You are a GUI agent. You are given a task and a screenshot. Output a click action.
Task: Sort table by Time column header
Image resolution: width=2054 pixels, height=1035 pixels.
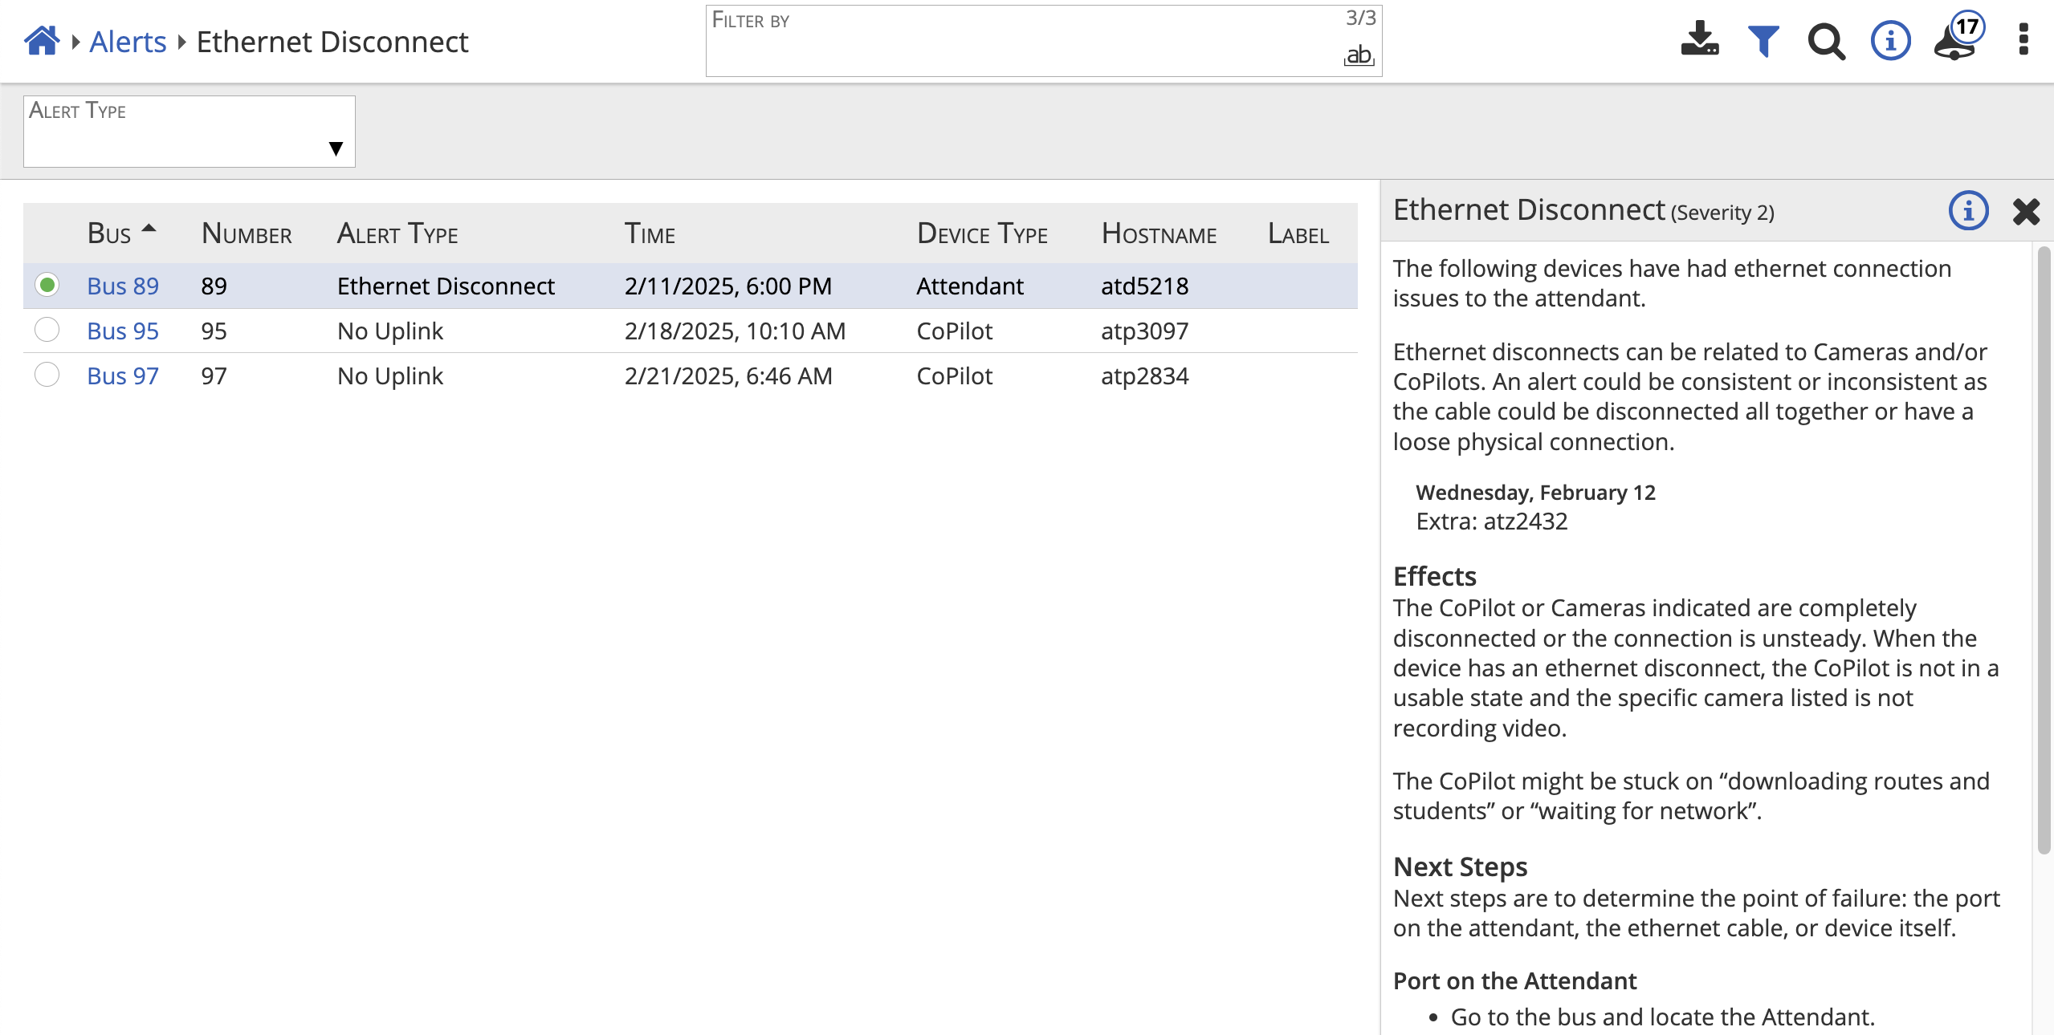point(650,233)
